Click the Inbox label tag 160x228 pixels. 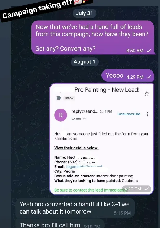coord(69,98)
